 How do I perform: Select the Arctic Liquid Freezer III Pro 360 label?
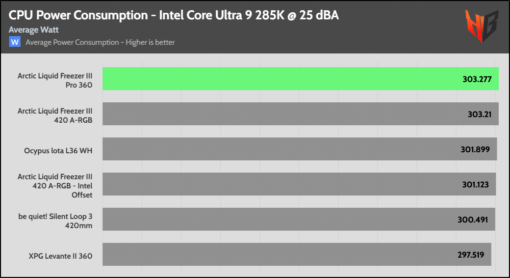[55, 79]
